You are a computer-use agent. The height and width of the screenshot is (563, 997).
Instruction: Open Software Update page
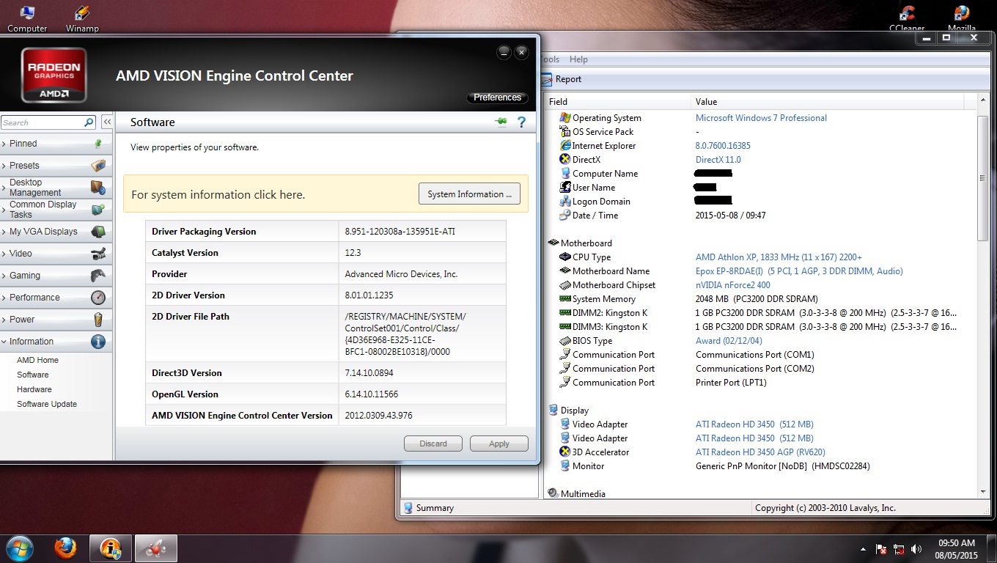pyautogui.click(x=47, y=404)
